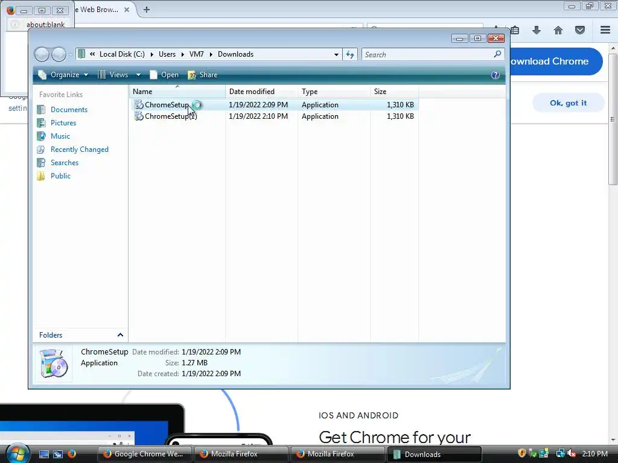The width and height of the screenshot is (618, 463).
Task: Click the search magnifier icon
Action: pyautogui.click(x=498, y=54)
